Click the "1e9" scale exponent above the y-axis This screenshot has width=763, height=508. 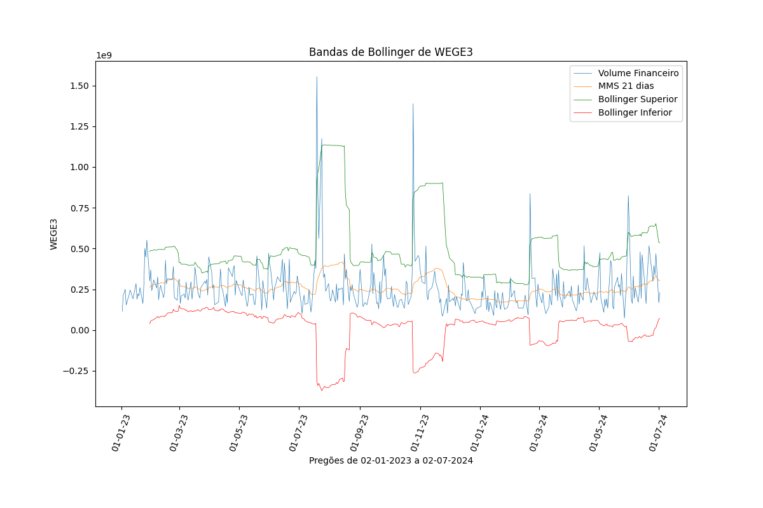[x=104, y=55]
